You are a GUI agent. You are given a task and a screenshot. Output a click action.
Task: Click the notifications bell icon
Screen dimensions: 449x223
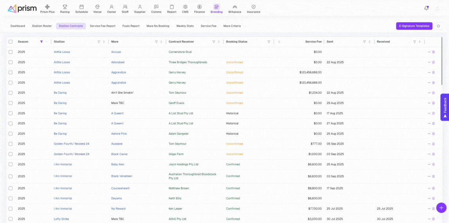coord(426,8)
